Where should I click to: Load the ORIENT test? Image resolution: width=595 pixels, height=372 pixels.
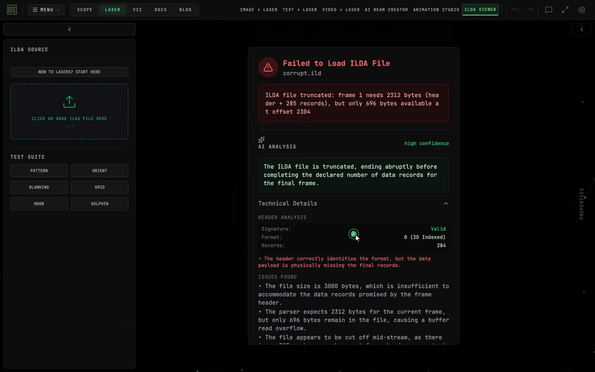click(x=99, y=171)
